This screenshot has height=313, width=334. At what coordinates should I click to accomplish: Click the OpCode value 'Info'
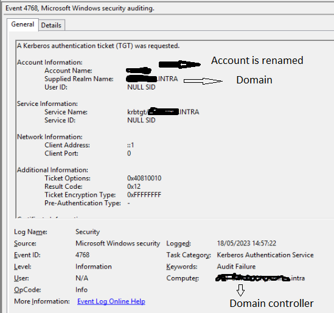click(82, 290)
